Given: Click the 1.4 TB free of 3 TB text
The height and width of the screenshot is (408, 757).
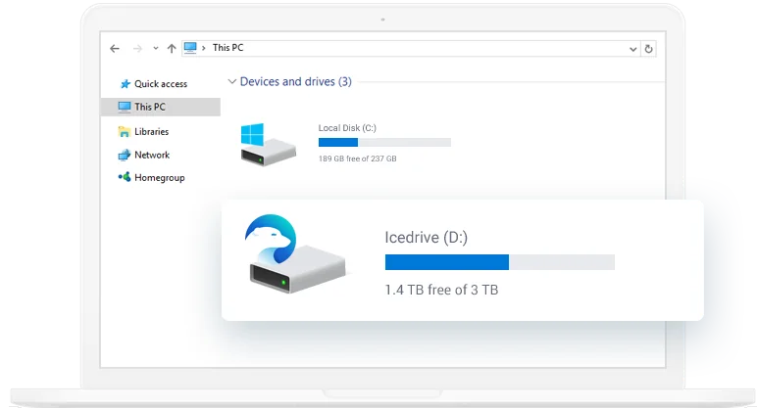Looking at the screenshot, I should 441,290.
